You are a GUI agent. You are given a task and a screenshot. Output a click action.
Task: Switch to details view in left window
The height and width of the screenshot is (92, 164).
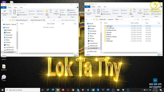(75, 55)
